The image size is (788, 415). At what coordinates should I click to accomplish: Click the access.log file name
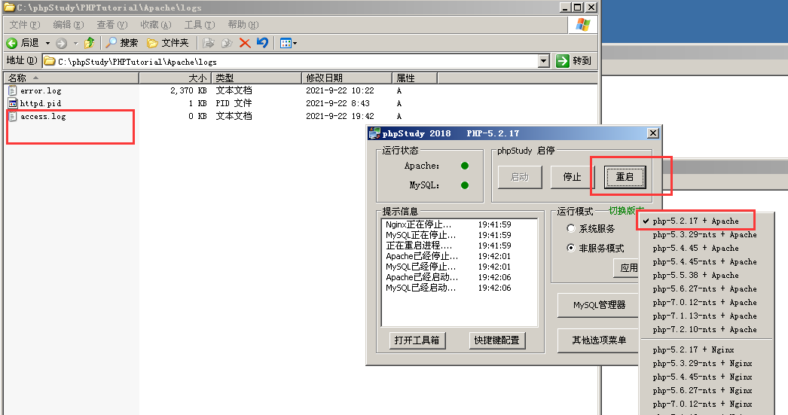43,117
